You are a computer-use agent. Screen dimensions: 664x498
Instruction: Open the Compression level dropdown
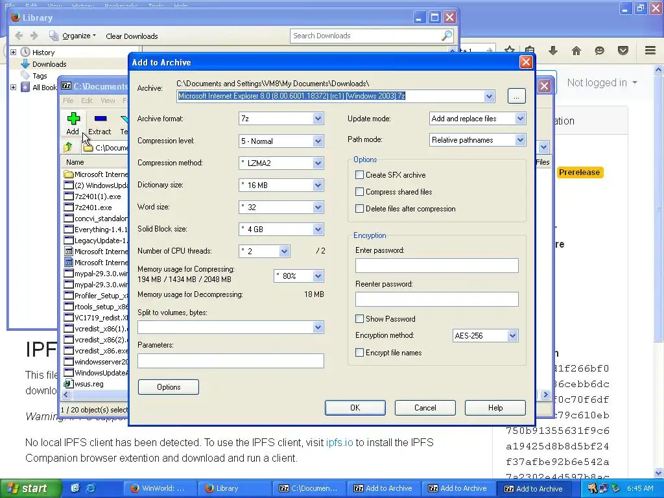click(318, 141)
